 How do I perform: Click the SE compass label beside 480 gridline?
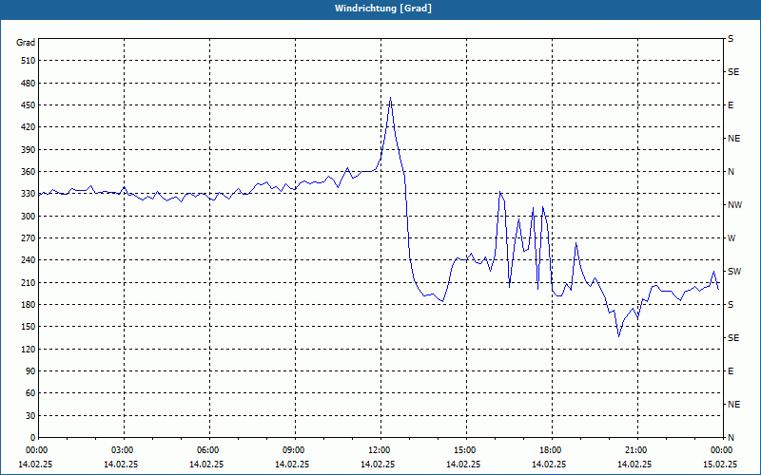point(733,72)
